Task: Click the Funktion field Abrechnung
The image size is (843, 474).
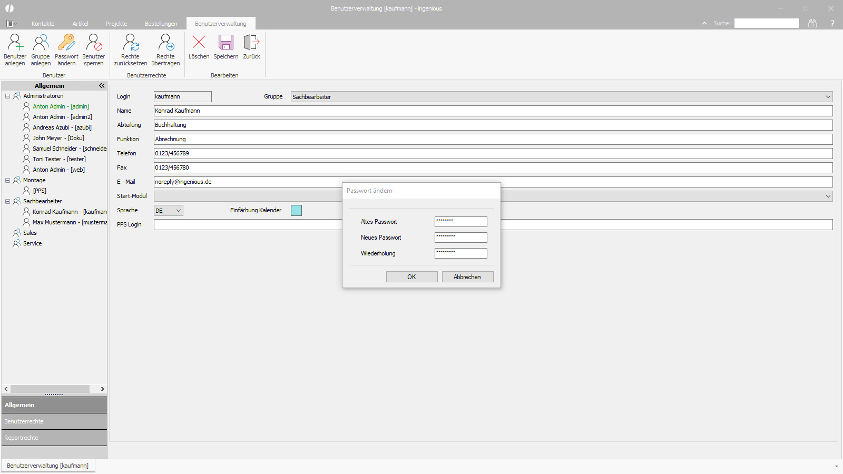Action: (x=493, y=139)
